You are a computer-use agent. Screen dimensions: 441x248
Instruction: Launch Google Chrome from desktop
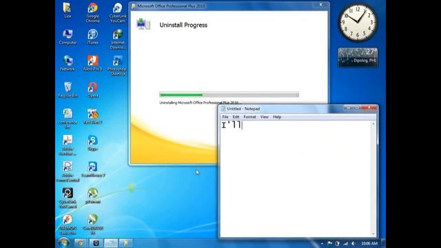[x=92, y=12]
